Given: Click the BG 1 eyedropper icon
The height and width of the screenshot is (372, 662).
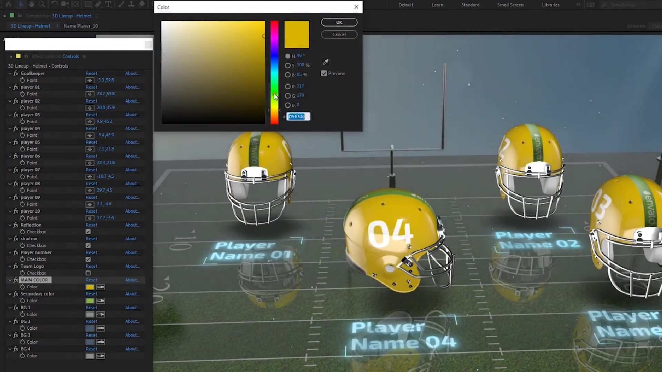Looking at the screenshot, I should 101,314.
